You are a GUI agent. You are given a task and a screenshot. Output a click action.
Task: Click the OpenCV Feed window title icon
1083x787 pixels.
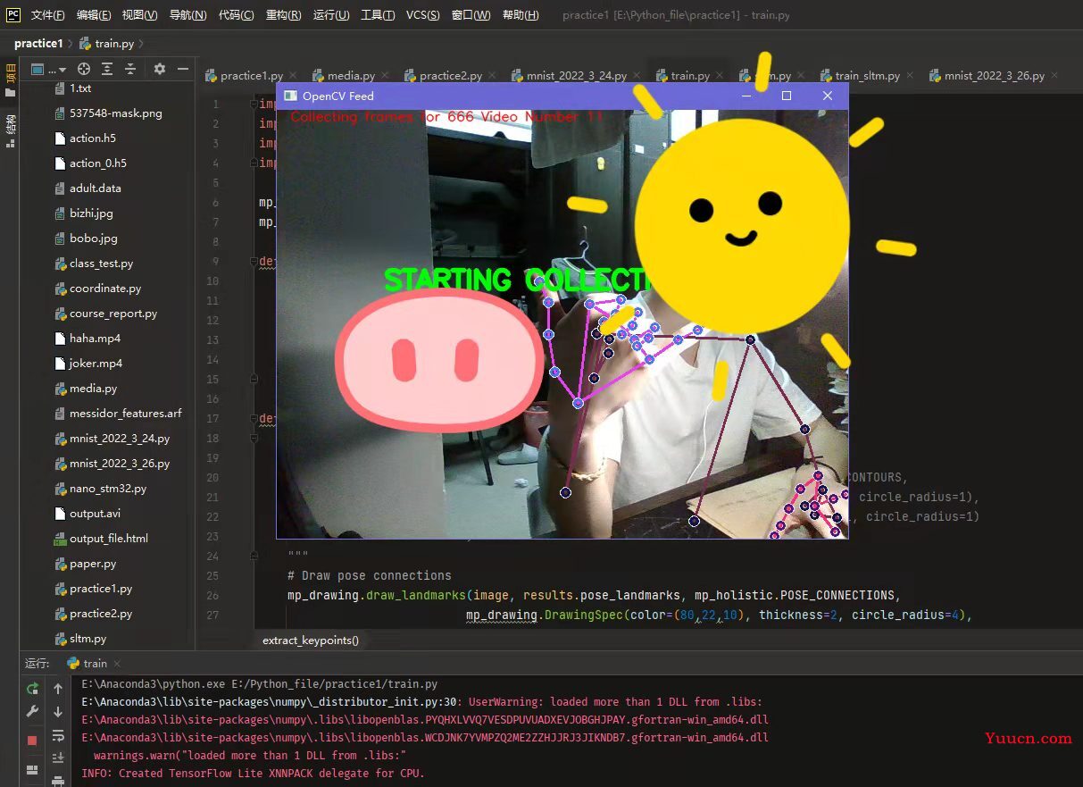[289, 96]
